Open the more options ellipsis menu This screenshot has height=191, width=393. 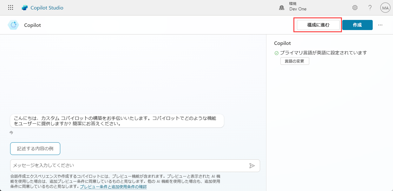pyautogui.click(x=380, y=25)
